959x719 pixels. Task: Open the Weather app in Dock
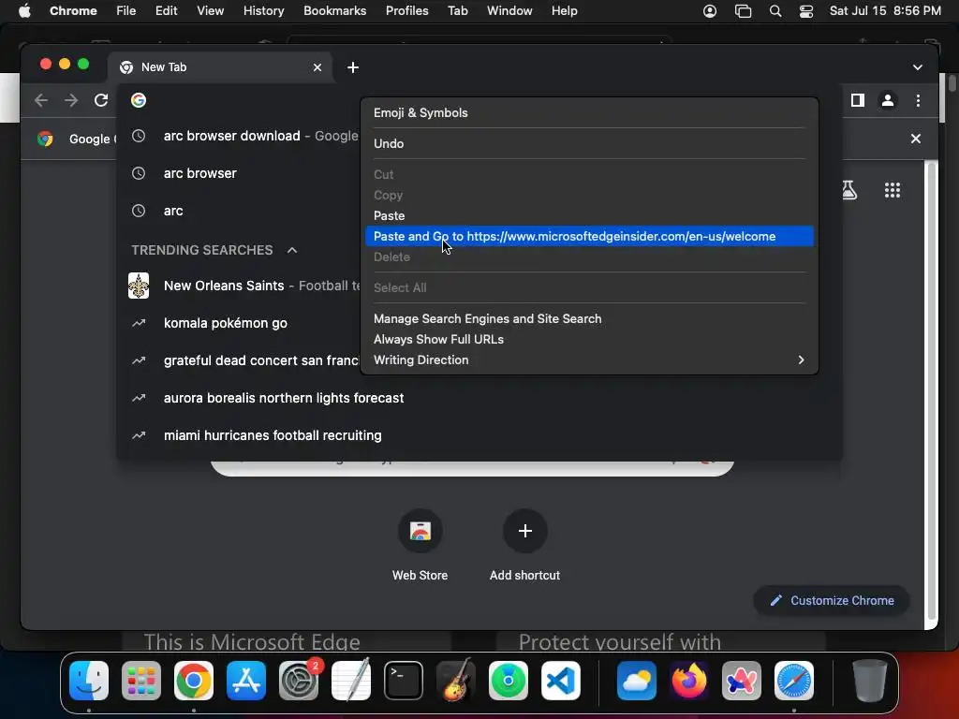636,681
